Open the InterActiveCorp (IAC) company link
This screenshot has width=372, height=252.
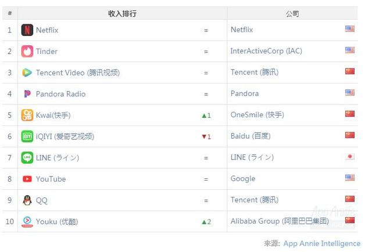pos(266,51)
